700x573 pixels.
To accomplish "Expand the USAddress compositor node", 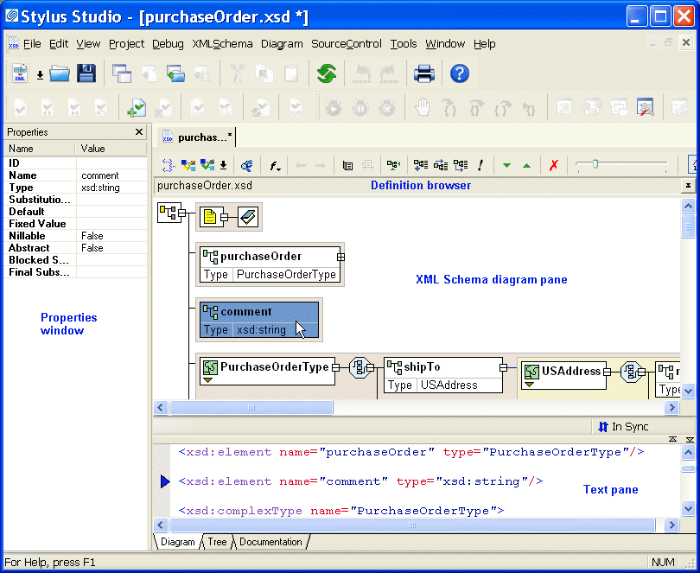I will (x=633, y=373).
